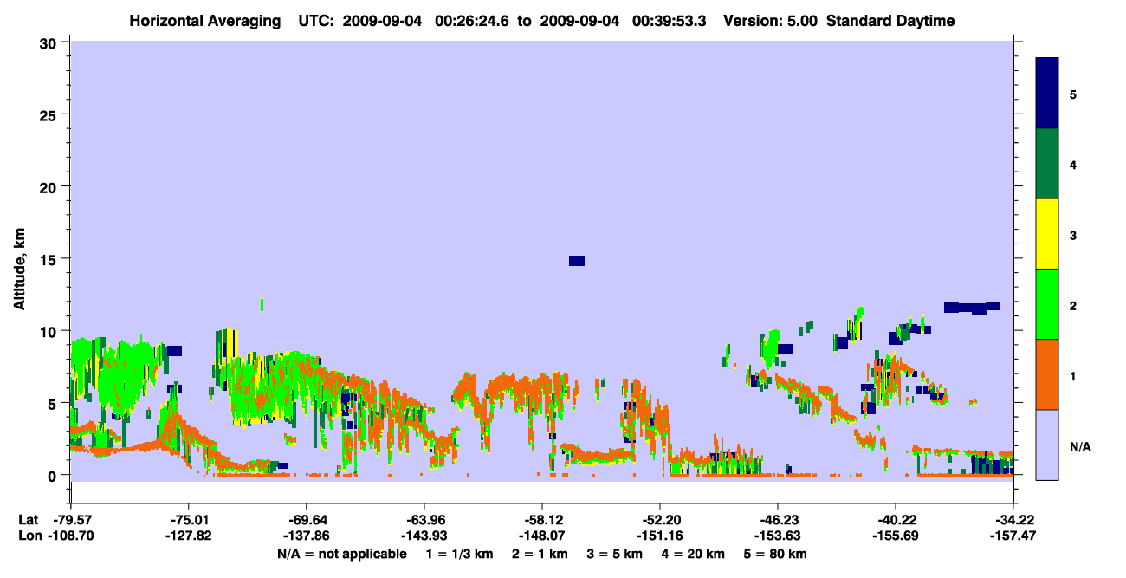Click latitude value -52.20
1126x578 pixels.
[x=660, y=519]
